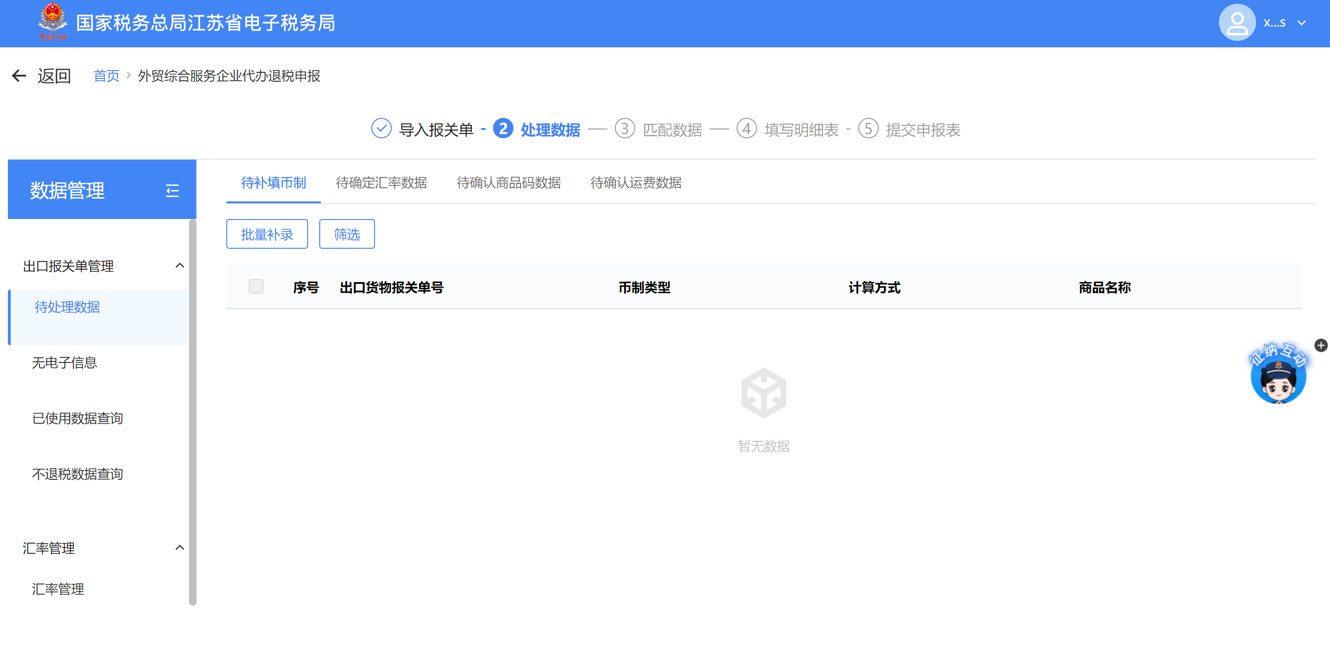Click the 筛选 button
Image resolution: width=1330 pixels, height=658 pixels.
tap(346, 234)
